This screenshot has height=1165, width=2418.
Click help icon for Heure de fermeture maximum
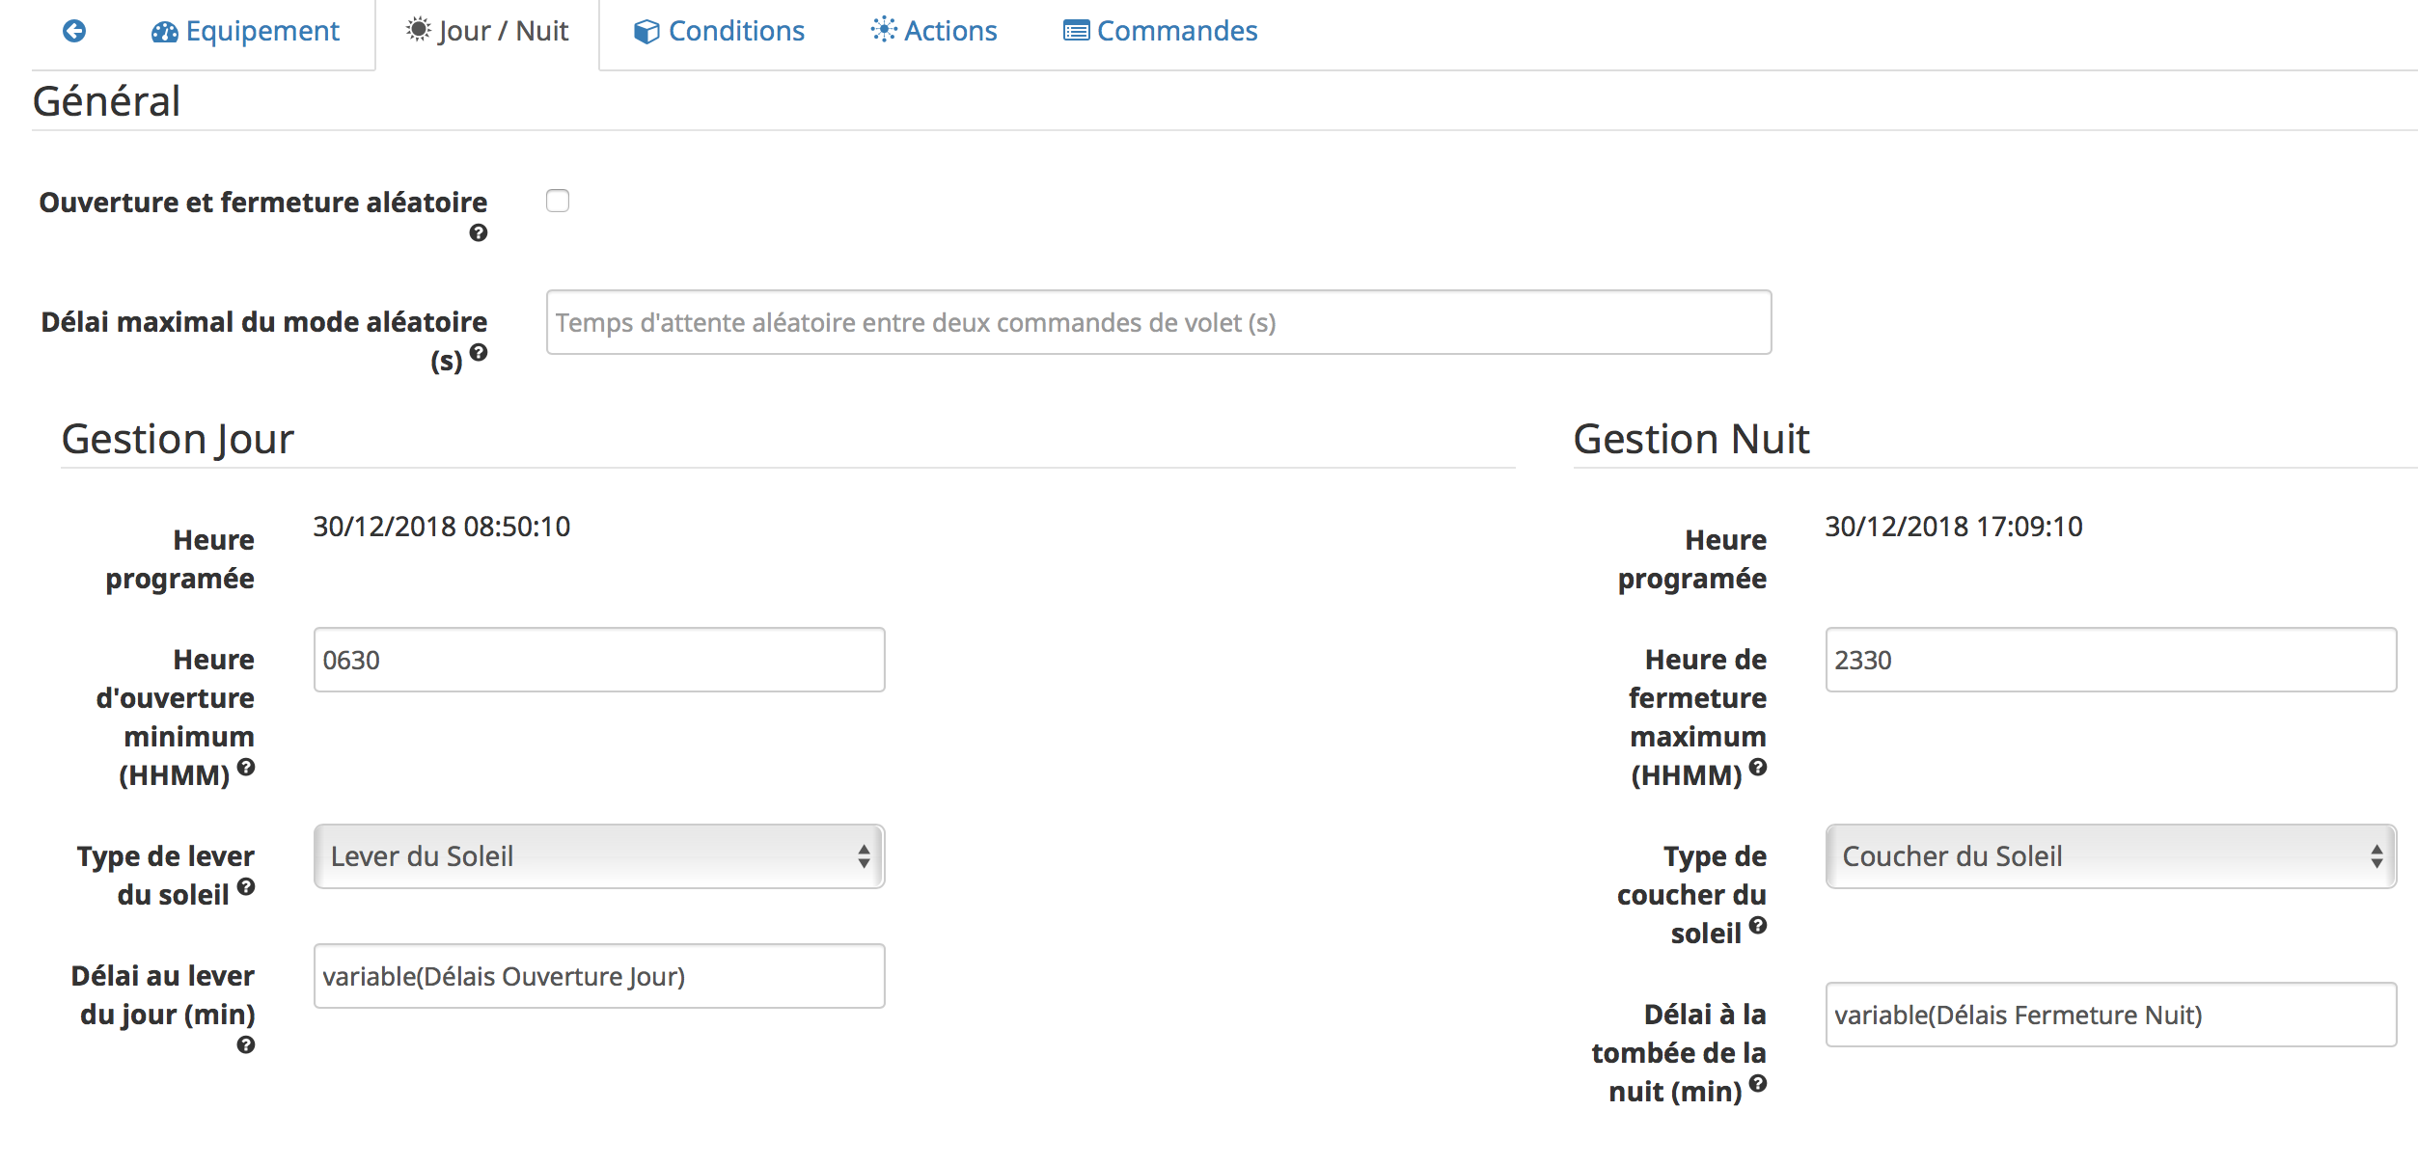[x=1758, y=768]
